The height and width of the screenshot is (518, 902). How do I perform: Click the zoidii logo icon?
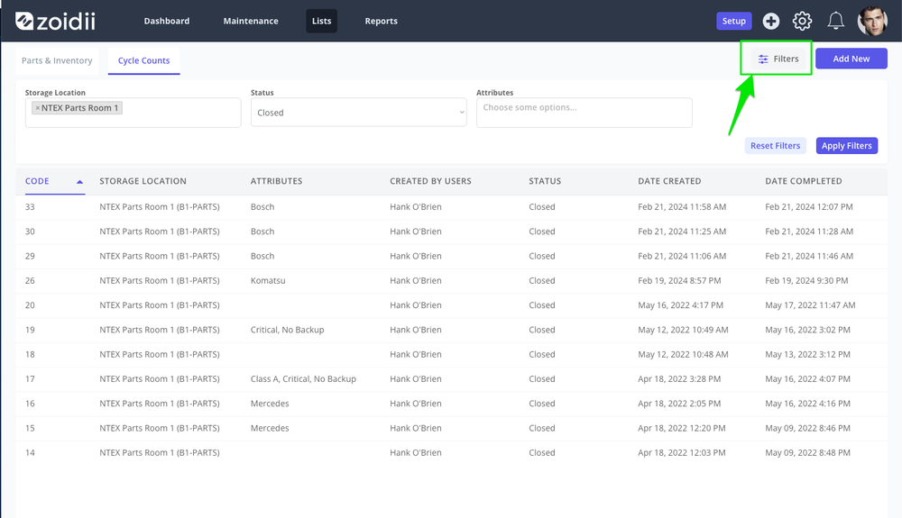[x=24, y=22]
